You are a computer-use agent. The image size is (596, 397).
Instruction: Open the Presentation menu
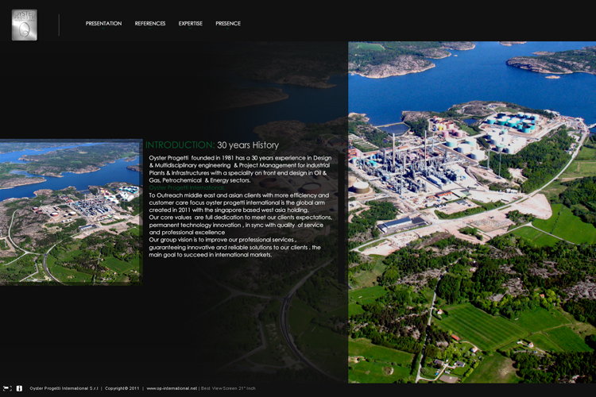point(103,24)
